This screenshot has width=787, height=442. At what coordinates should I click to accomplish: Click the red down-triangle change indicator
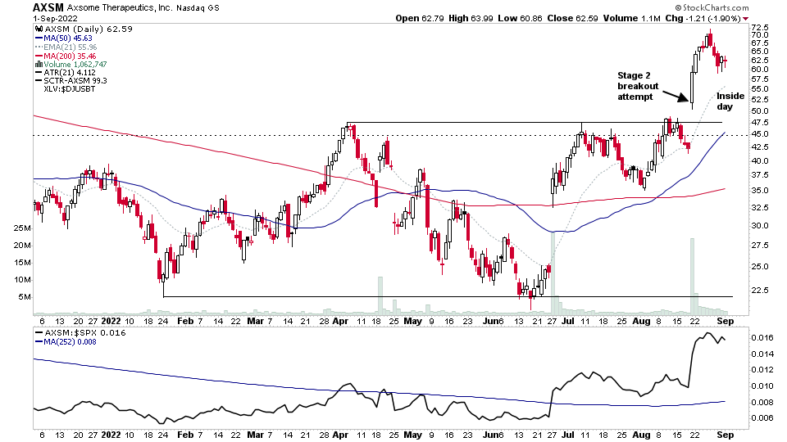[745, 19]
